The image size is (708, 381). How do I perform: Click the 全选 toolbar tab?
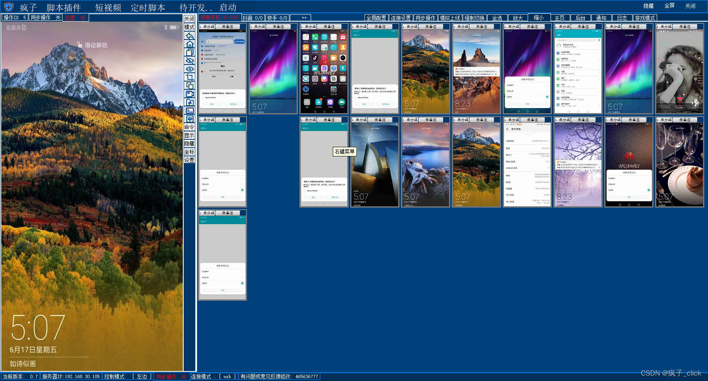click(x=497, y=18)
